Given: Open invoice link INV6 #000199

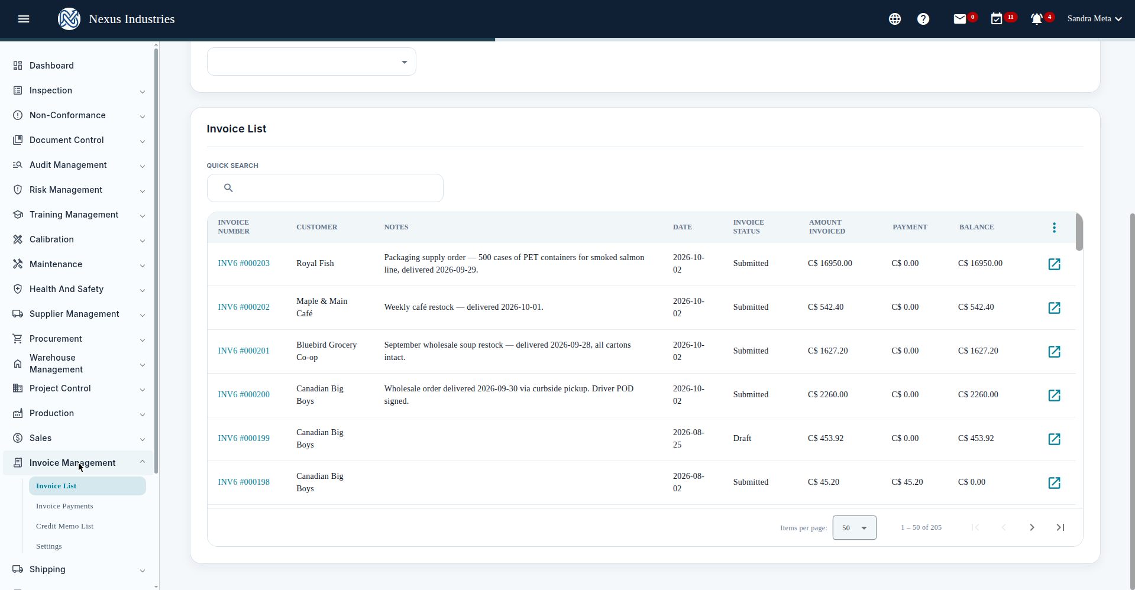Looking at the screenshot, I should click(x=244, y=439).
